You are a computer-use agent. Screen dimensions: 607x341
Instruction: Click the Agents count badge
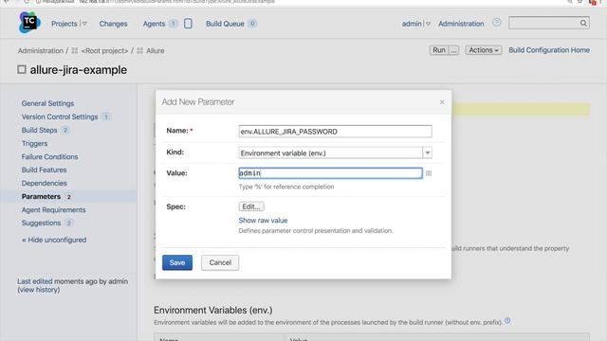pos(174,24)
